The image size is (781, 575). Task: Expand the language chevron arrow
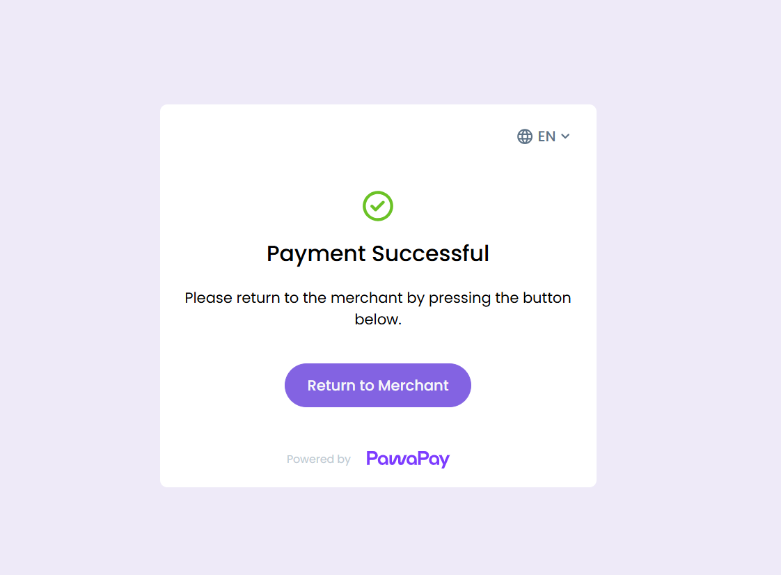coord(565,136)
